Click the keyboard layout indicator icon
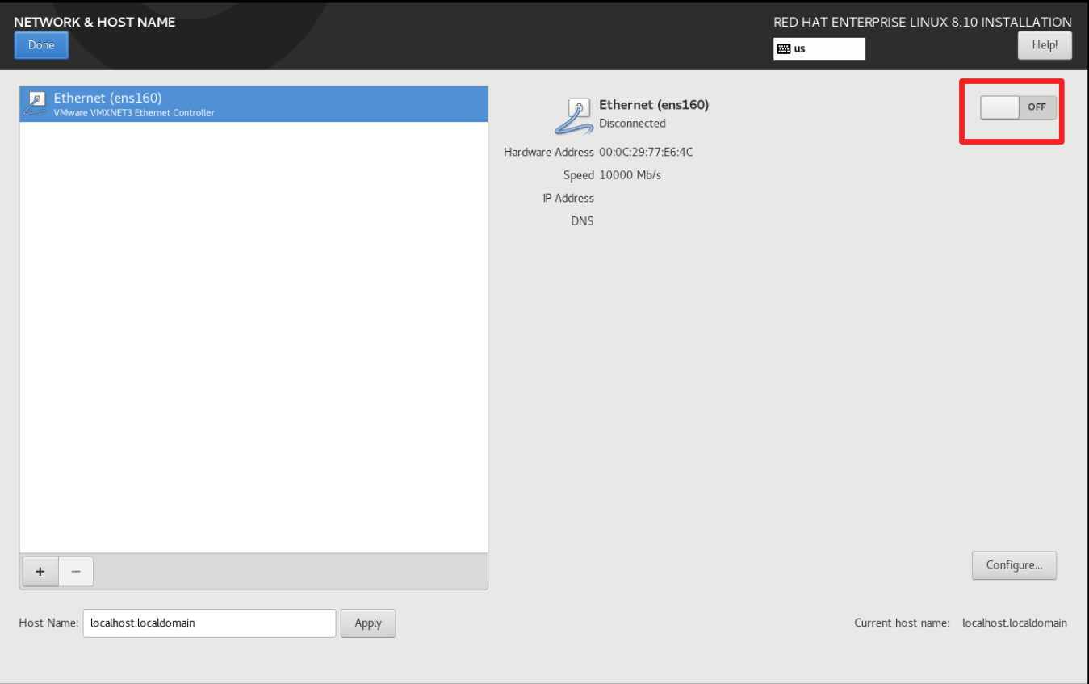This screenshot has height=684, width=1089. (x=784, y=48)
